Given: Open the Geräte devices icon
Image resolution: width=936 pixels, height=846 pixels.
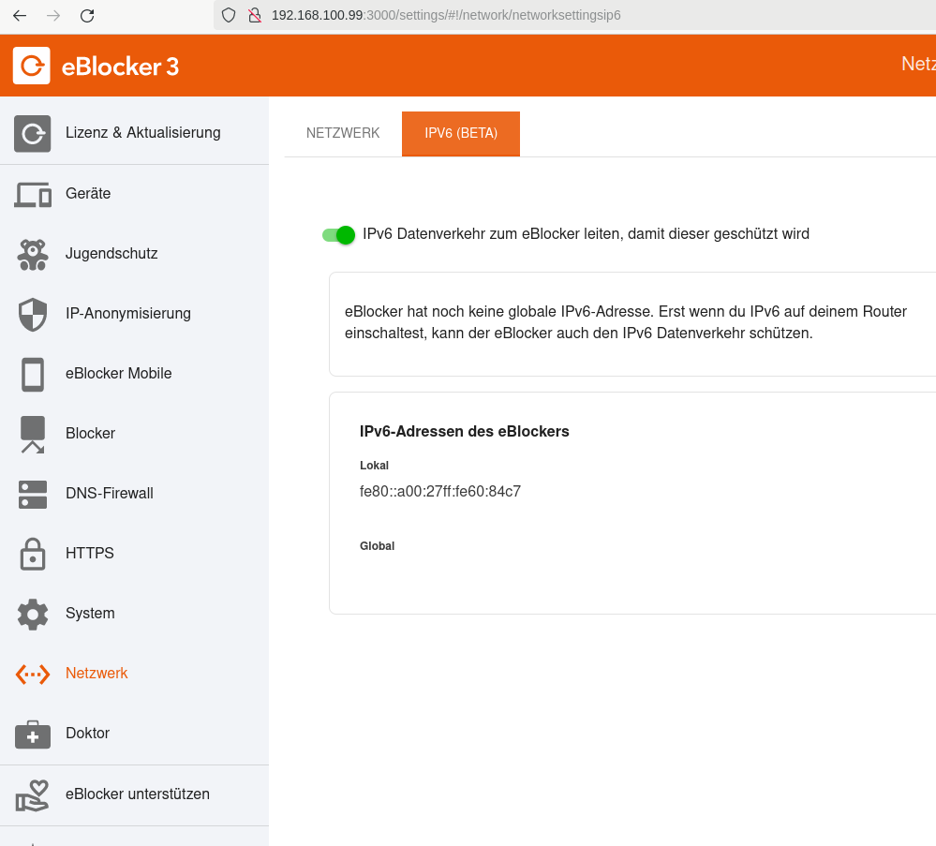Looking at the screenshot, I should (32, 194).
